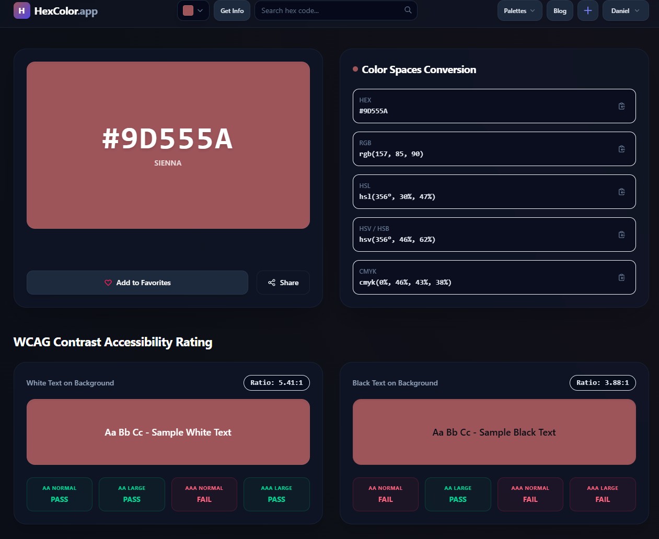
Task: Click the plus add button
Action: [588, 10]
